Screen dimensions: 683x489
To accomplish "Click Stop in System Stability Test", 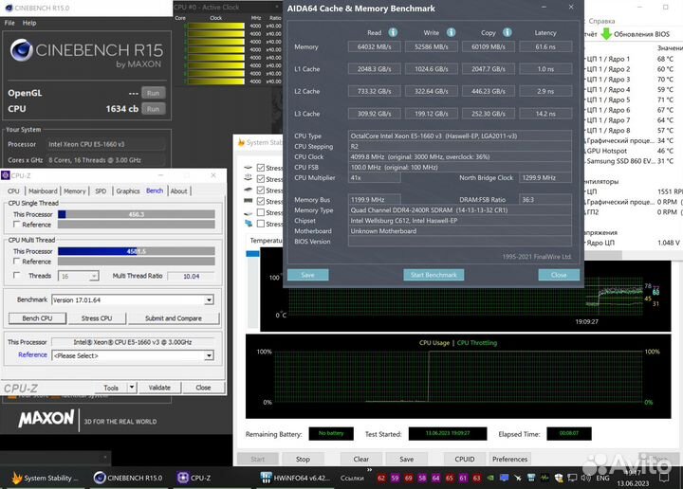I will [303, 459].
